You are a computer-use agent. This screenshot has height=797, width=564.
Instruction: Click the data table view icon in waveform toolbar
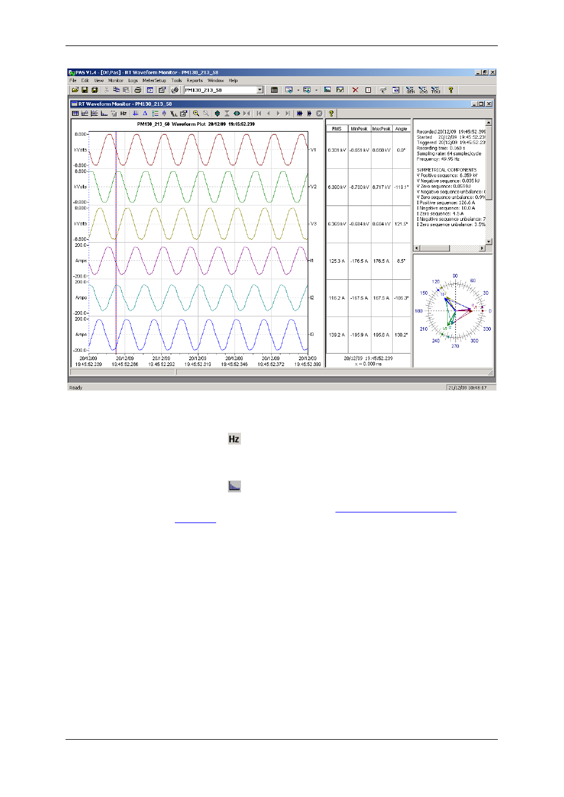75,113
